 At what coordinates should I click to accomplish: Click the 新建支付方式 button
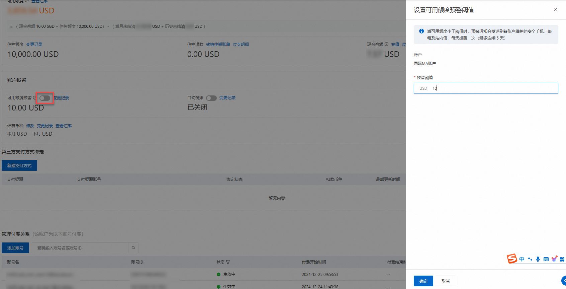(19, 165)
